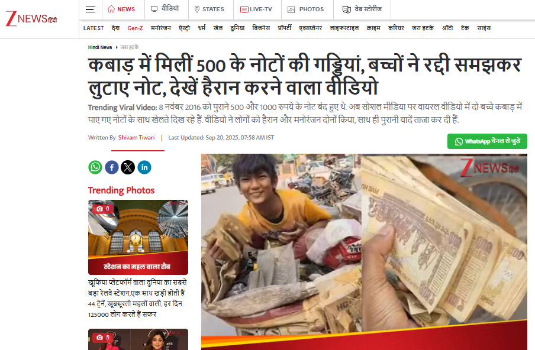Image resolution: width=535 pixels, height=350 pixels.
Task: Share article via WhatsApp icon
Action: [95, 167]
